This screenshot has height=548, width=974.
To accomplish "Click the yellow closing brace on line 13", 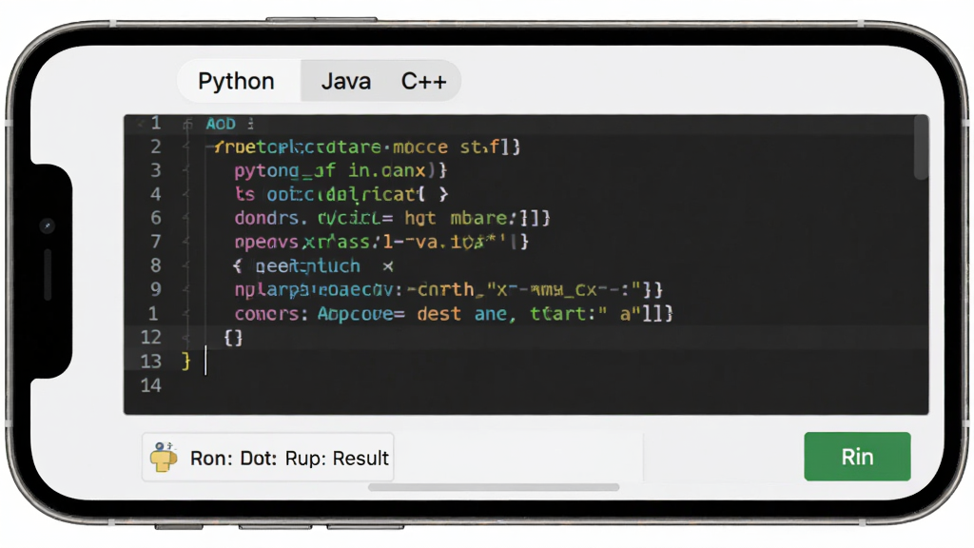I will (185, 361).
